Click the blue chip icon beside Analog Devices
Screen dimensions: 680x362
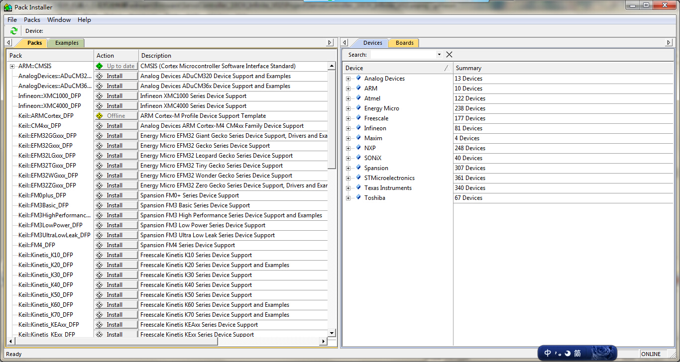pyautogui.click(x=358, y=78)
